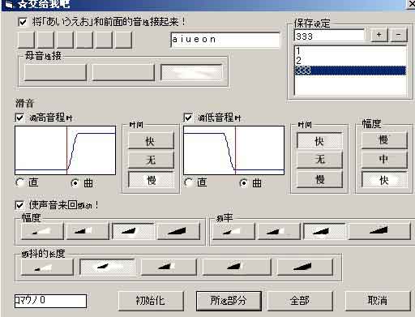Image resolution: width=415 pixels, height=317 pixels.
Task: Select second-smallest wedge icon in 幅度 vibrato group
Action: point(88,231)
